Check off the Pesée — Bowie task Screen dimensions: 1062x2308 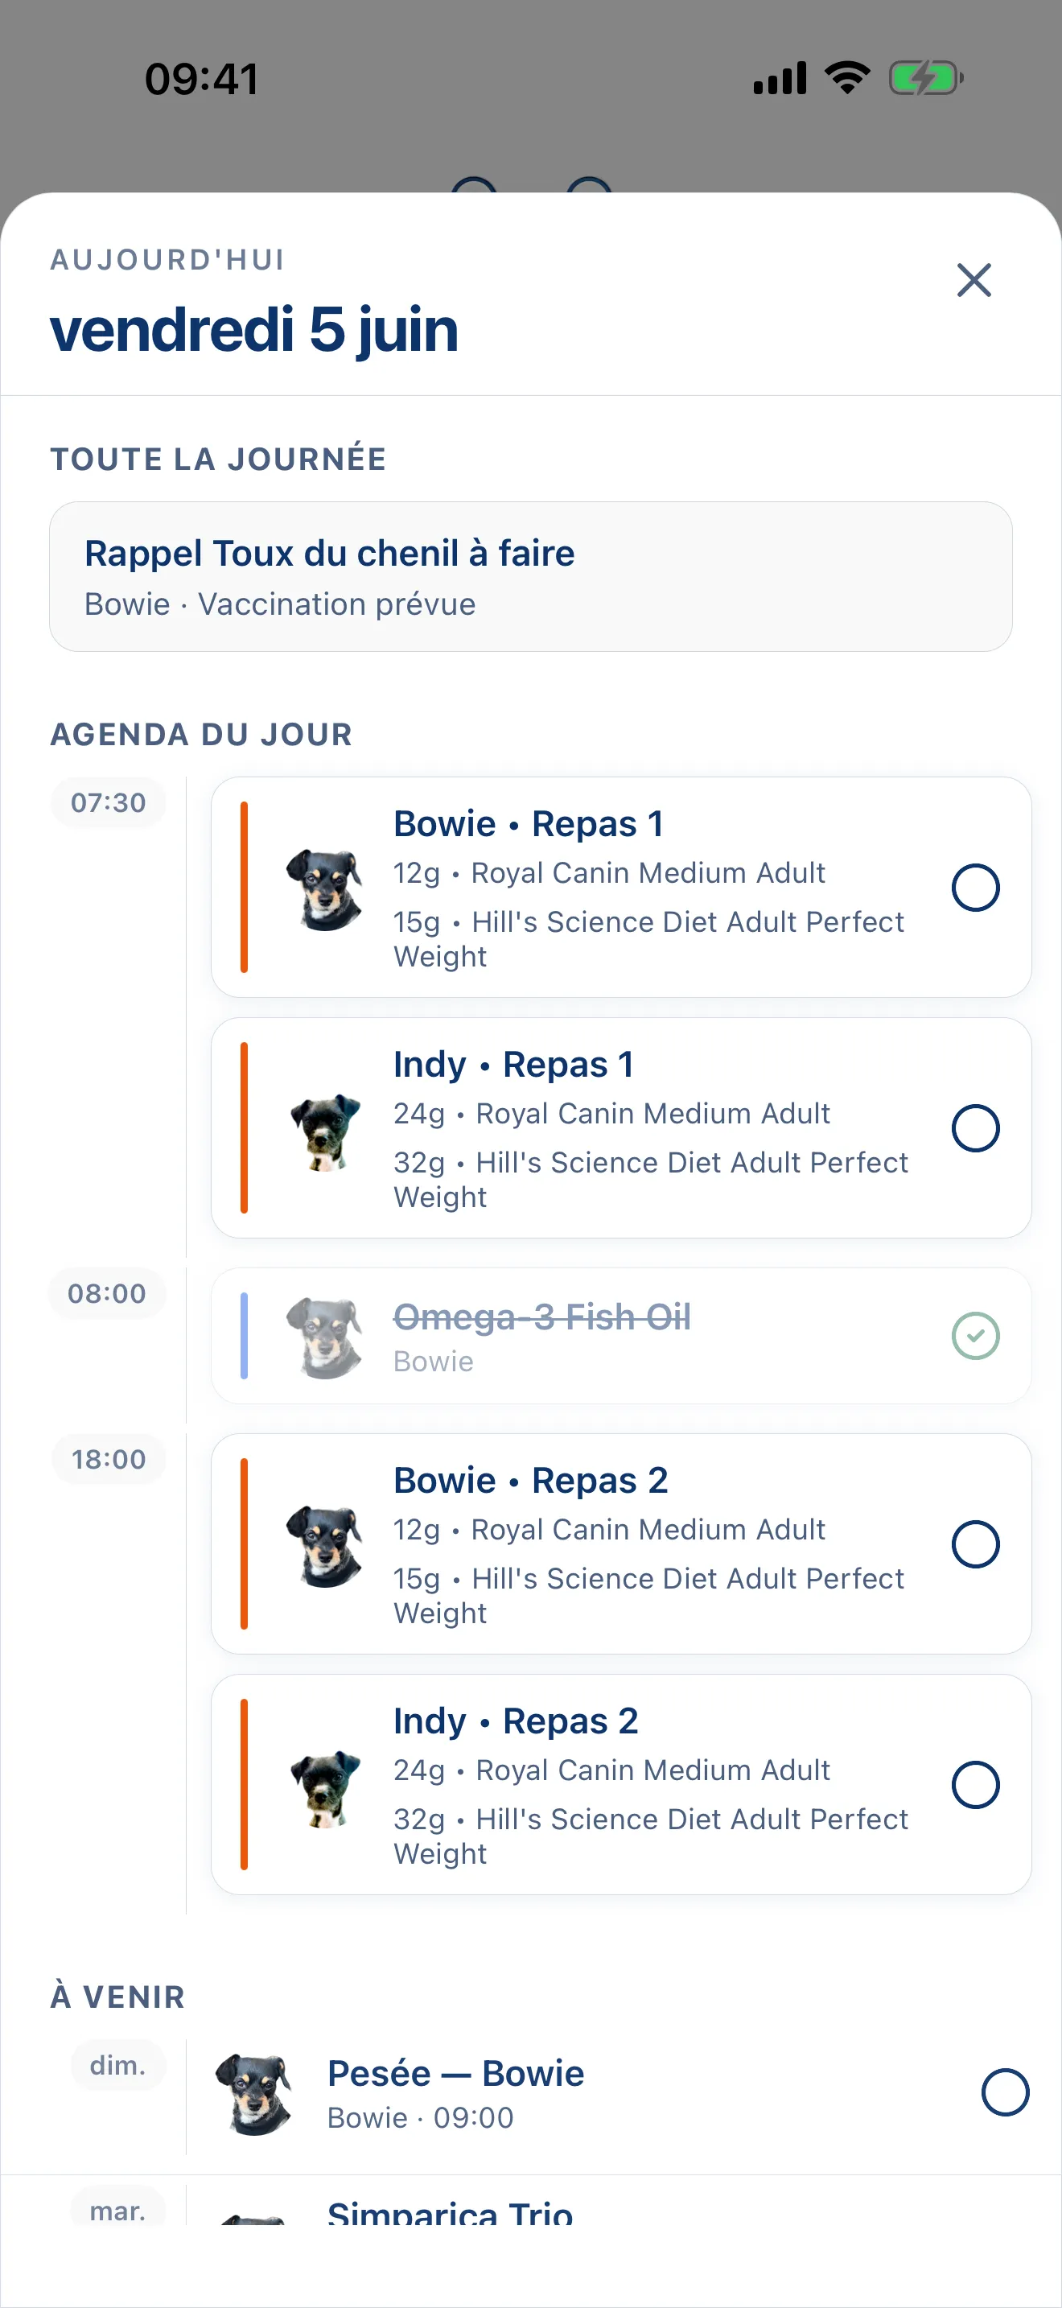tap(1005, 2092)
